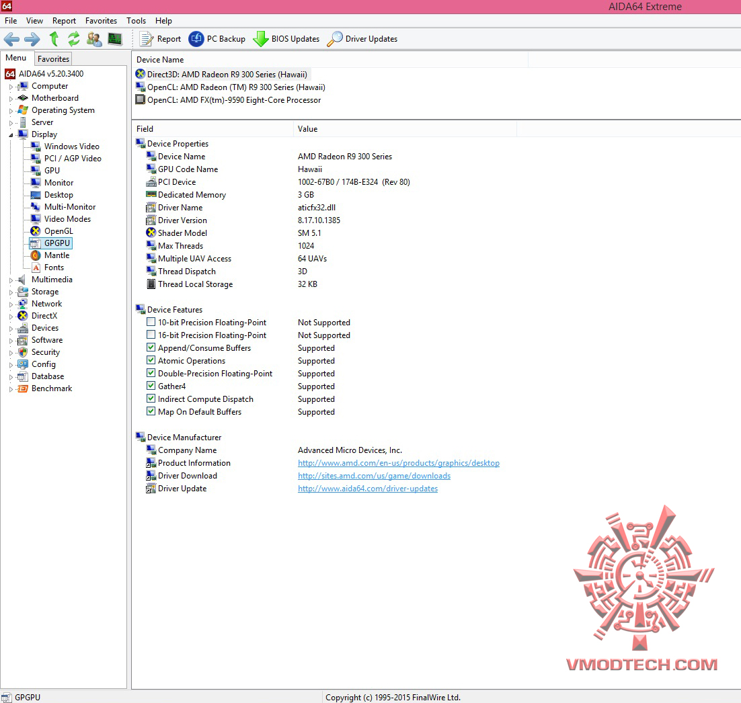Expand the Motherboard tree node

[11, 98]
